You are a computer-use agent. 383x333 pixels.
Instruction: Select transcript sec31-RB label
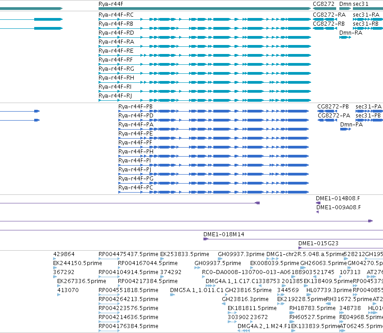[365, 24]
